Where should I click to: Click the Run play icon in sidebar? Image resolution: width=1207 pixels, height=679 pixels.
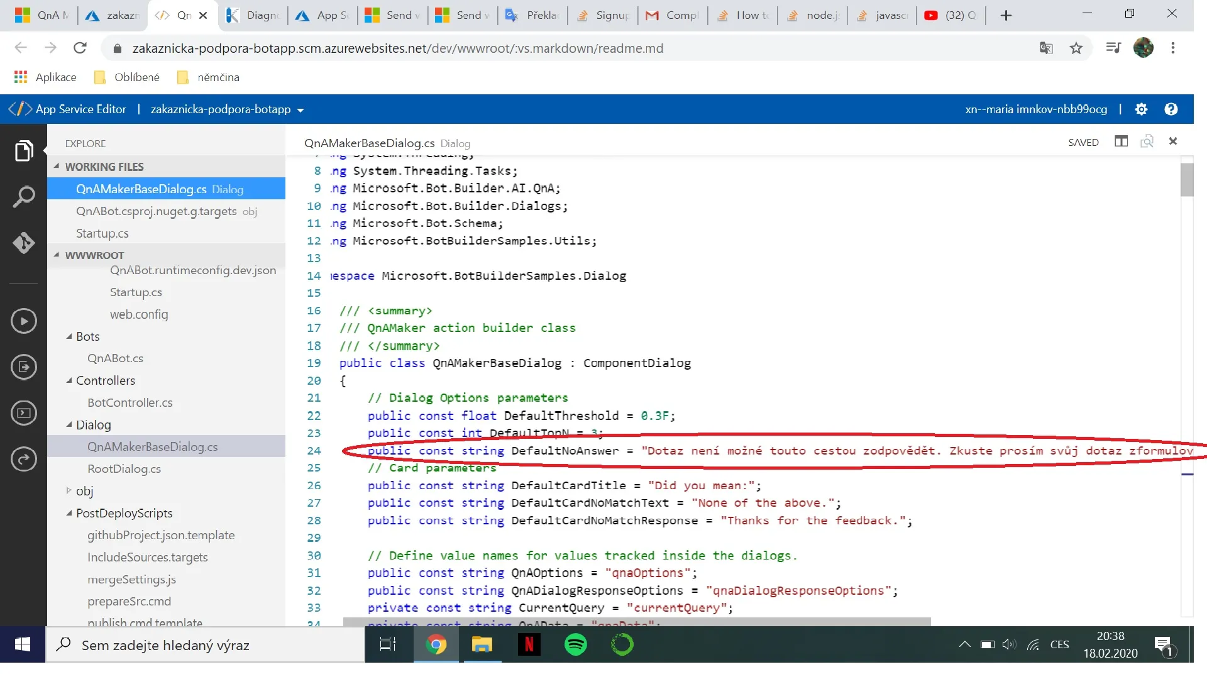coord(23,321)
